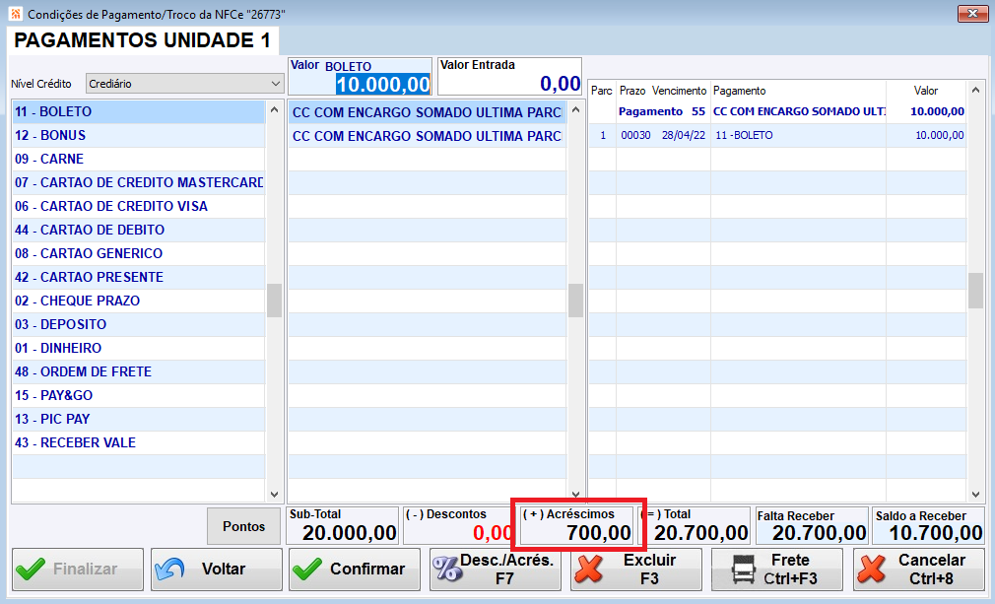Select second CC COM ENCARGO SOMADO condition row
The height and width of the screenshot is (604, 995).
pos(428,136)
